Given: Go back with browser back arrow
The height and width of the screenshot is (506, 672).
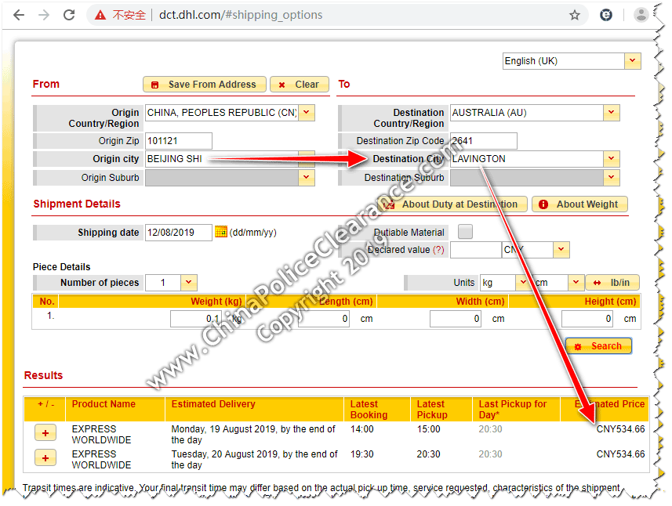Looking at the screenshot, I should click(19, 16).
